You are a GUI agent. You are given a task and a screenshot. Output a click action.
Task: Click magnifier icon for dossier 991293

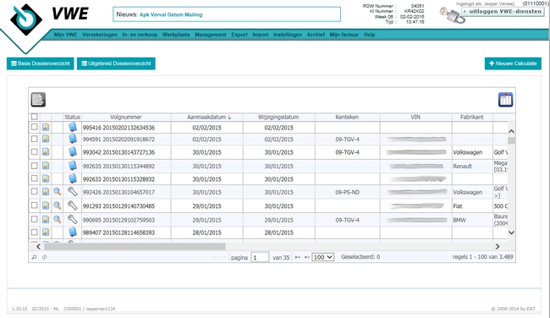[58, 206]
